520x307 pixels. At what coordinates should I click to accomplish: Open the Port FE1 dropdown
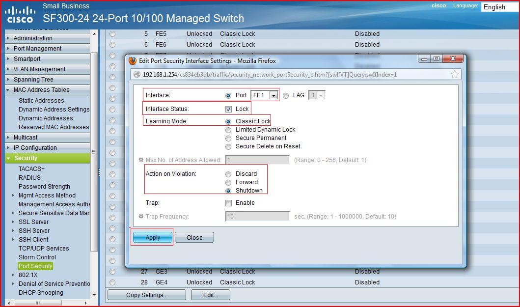click(264, 95)
